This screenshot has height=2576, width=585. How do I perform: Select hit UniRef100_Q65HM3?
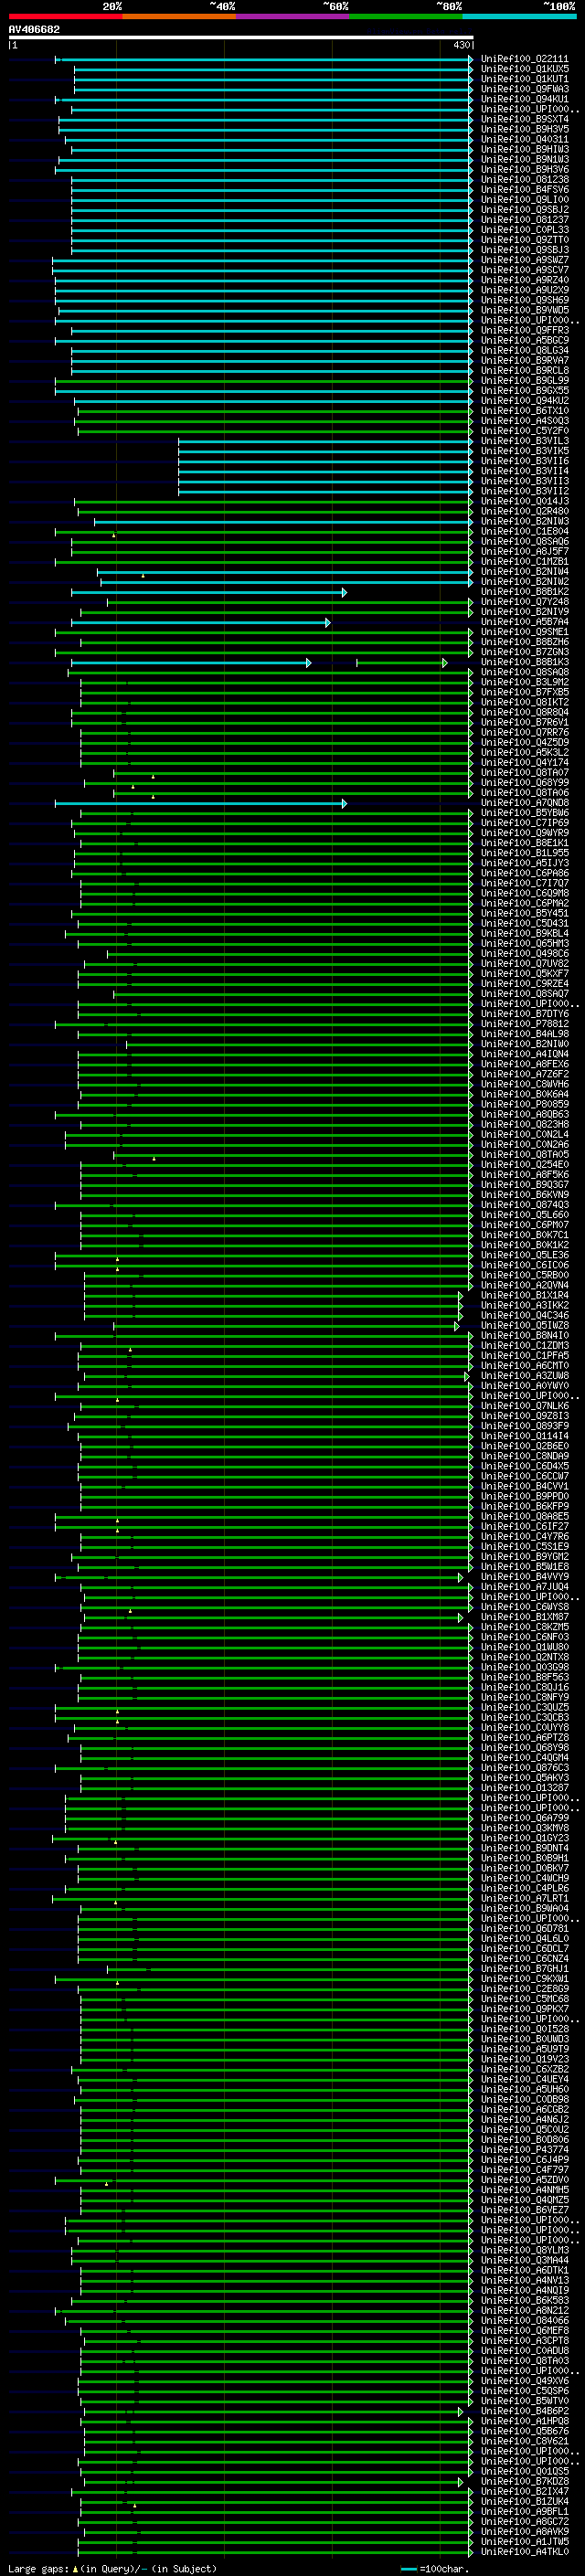tap(525, 943)
